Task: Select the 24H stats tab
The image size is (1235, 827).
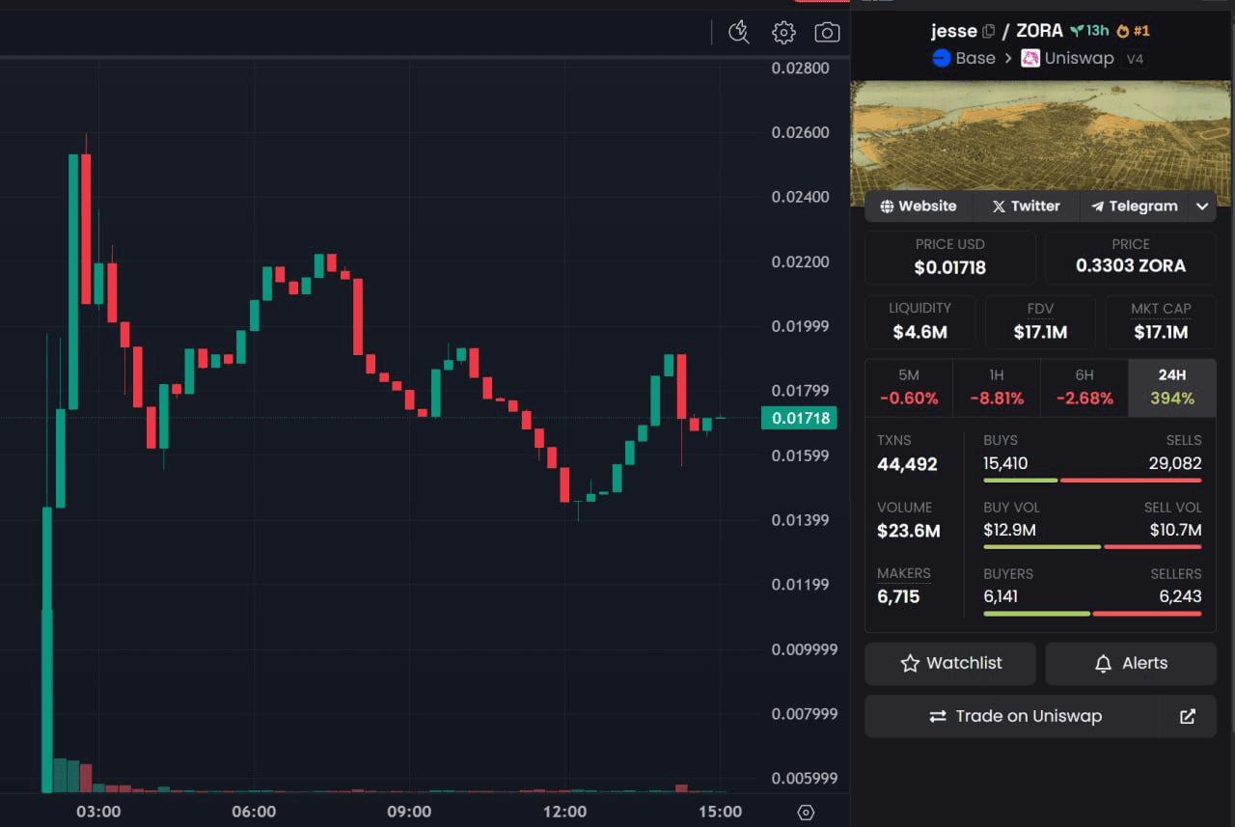Action: (x=1172, y=386)
